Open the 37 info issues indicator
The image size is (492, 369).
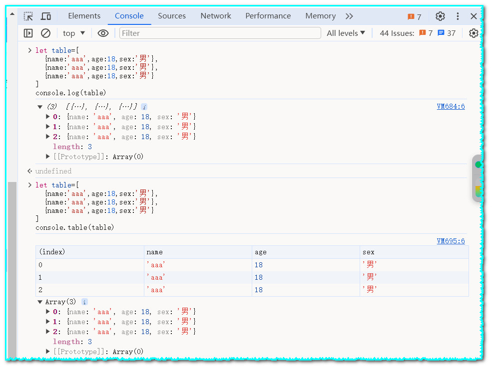click(x=447, y=33)
